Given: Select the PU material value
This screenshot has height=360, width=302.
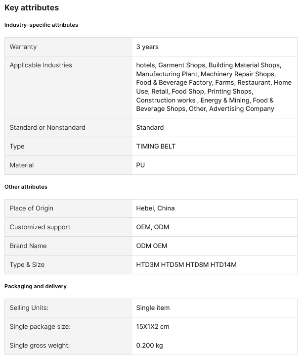Looking at the screenshot, I should tap(141, 165).
